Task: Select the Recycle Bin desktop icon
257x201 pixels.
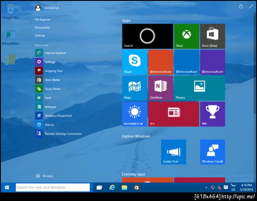Action: pos(11,11)
